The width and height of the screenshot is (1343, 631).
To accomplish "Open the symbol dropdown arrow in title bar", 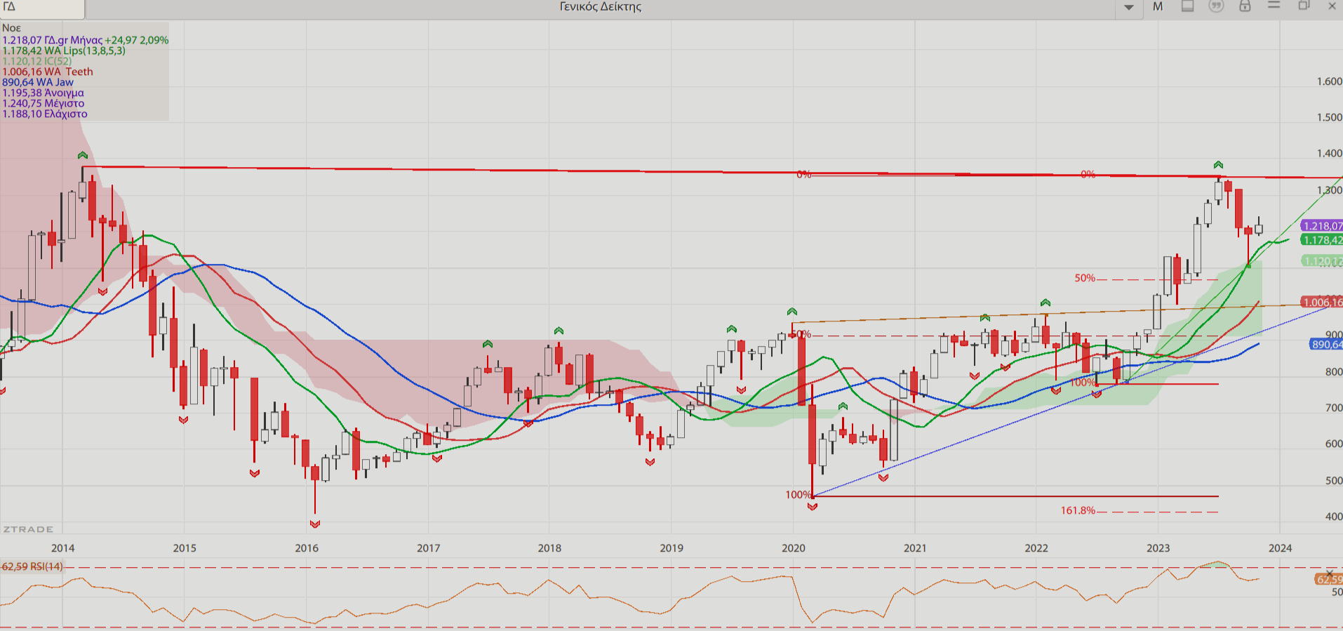I will 1128,7.
